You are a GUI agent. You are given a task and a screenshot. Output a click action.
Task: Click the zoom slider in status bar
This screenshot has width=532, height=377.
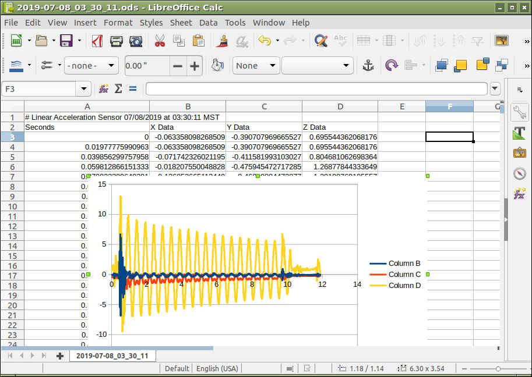tap(498, 368)
